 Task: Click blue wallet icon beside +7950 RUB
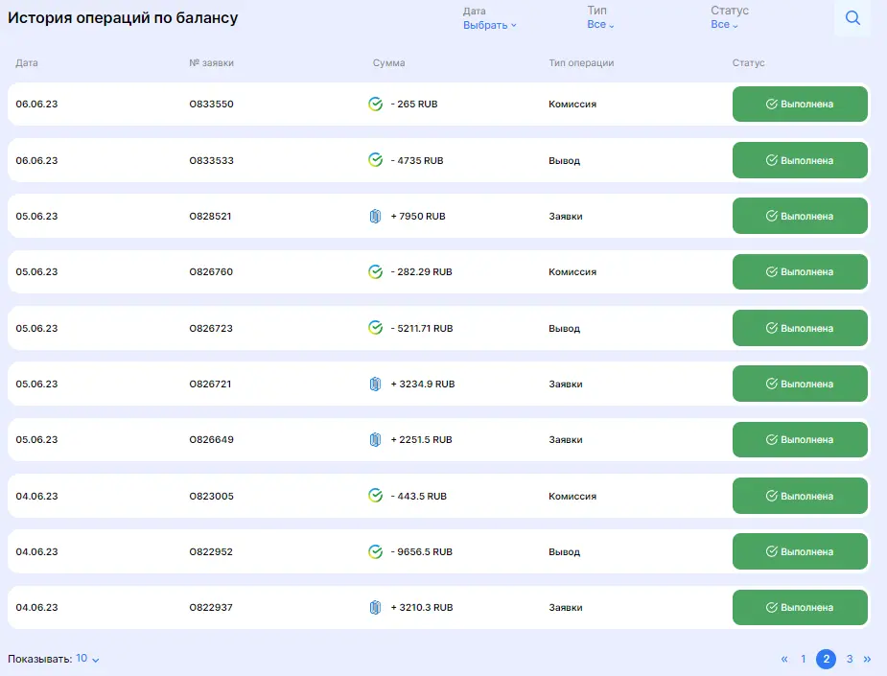[x=375, y=216]
